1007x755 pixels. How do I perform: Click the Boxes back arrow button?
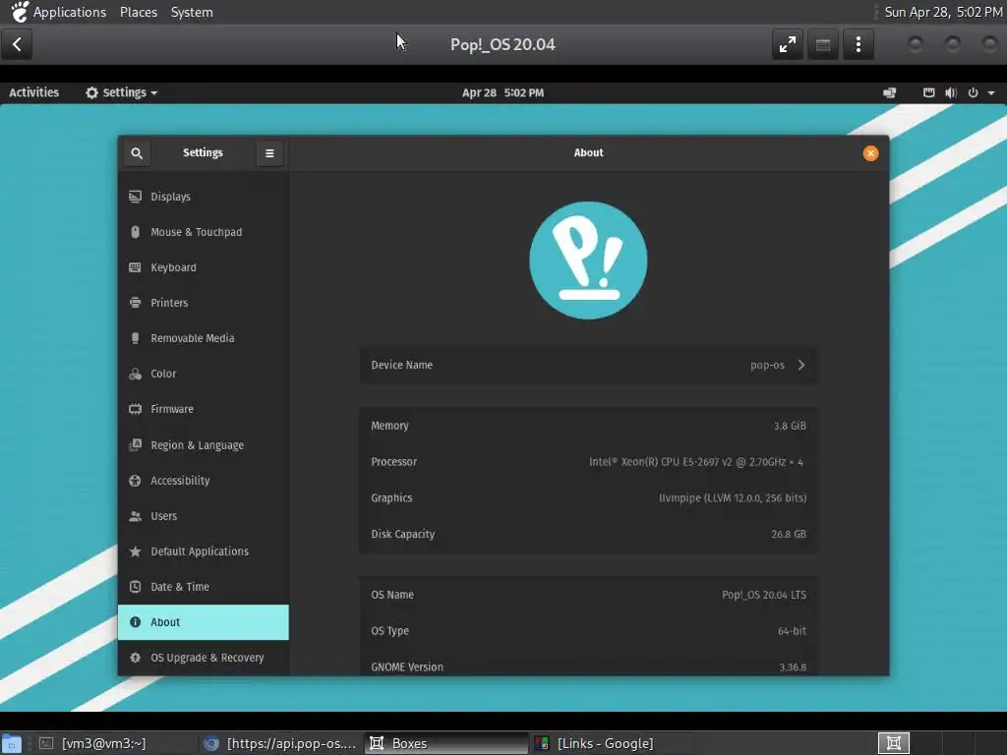17,44
